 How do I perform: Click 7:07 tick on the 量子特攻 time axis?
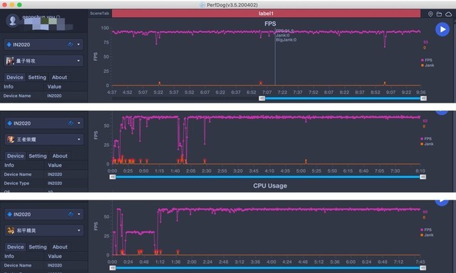[266, 92]
